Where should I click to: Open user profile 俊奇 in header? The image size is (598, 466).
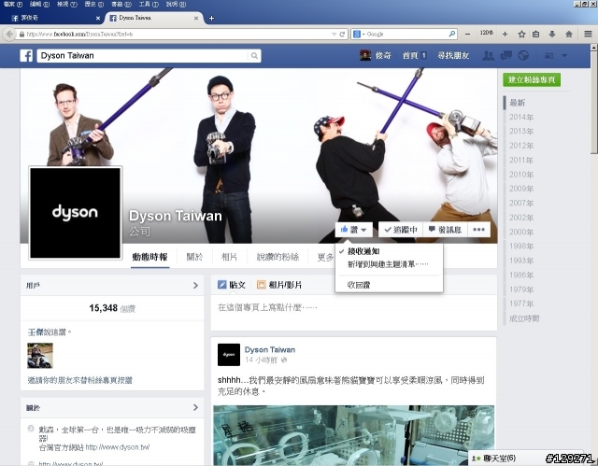376,56
